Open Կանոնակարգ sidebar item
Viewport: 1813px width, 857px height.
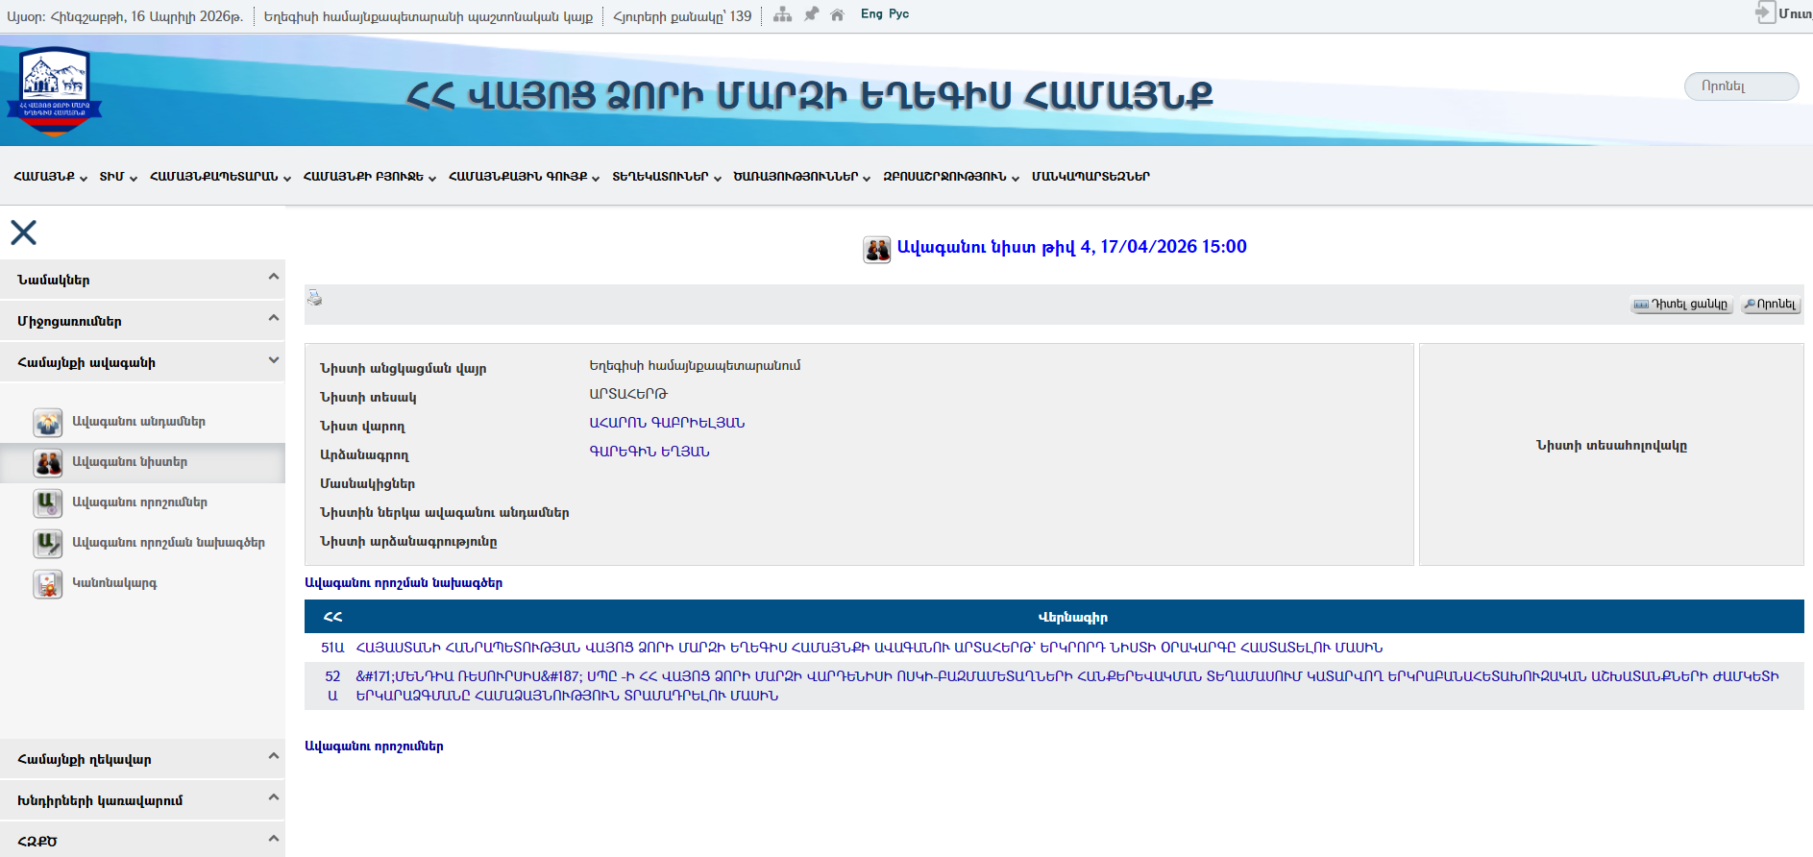[114, 583]
